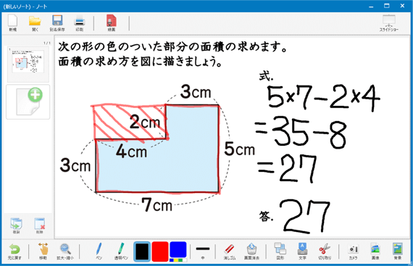Select the text input tool

(x=302, y=252)
